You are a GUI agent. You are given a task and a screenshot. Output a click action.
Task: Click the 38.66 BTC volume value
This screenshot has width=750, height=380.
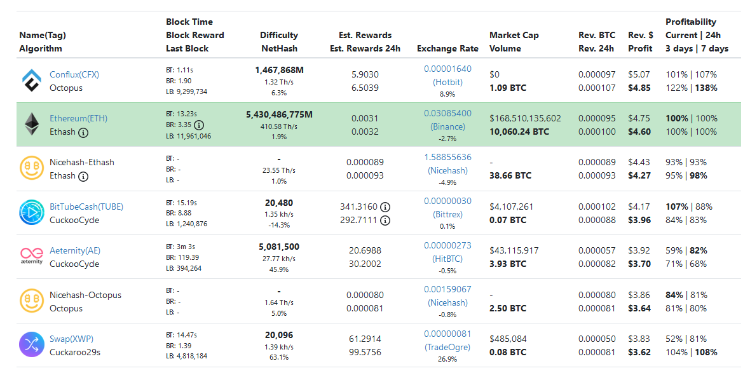click(510, 176)
